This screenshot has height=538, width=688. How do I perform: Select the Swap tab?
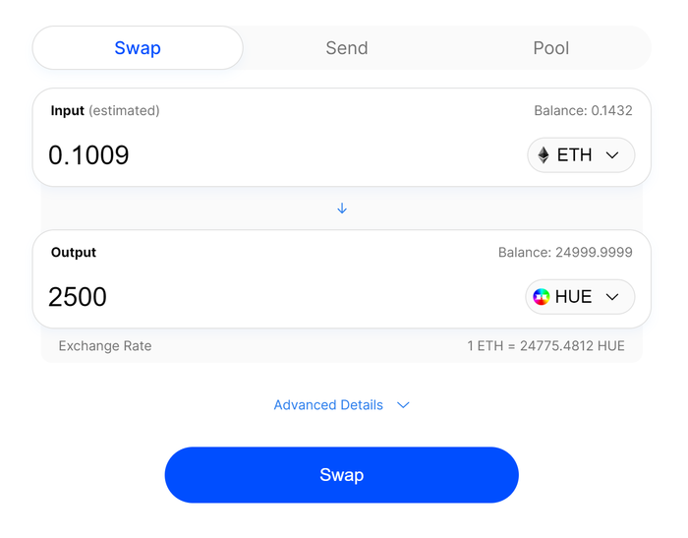138,48
